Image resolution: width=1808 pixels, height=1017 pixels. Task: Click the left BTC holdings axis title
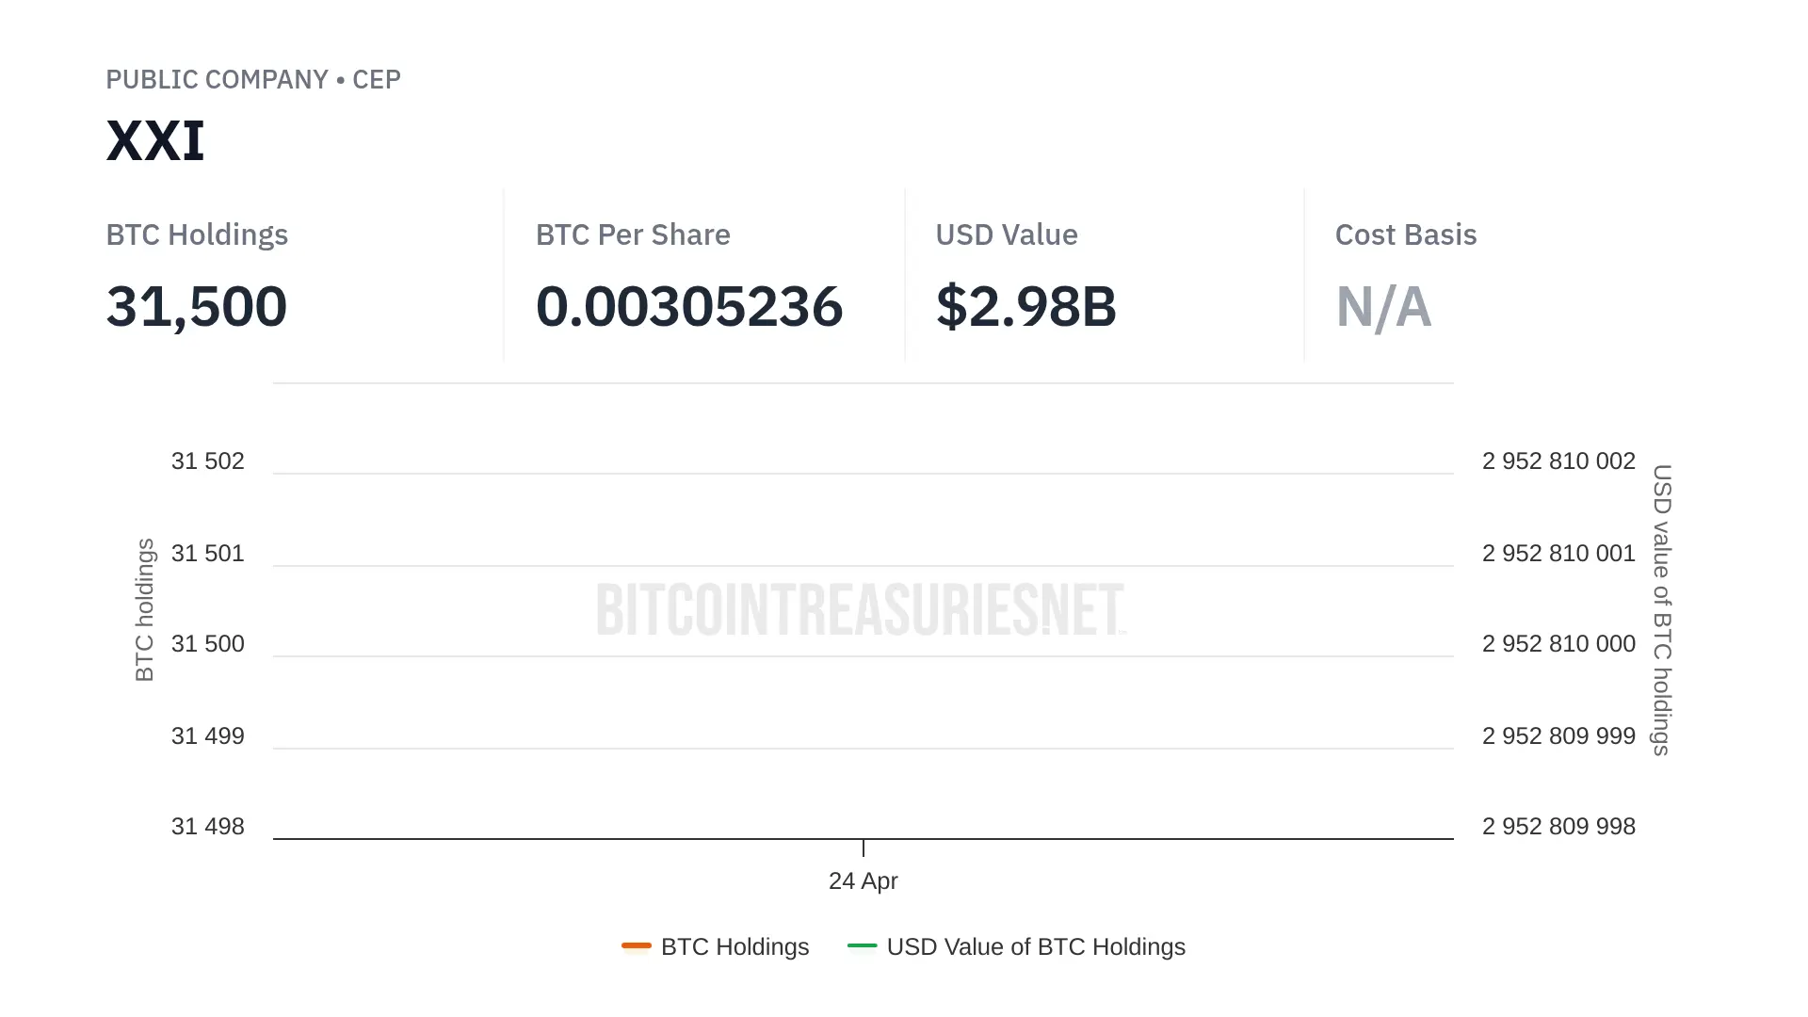point(144,609)
